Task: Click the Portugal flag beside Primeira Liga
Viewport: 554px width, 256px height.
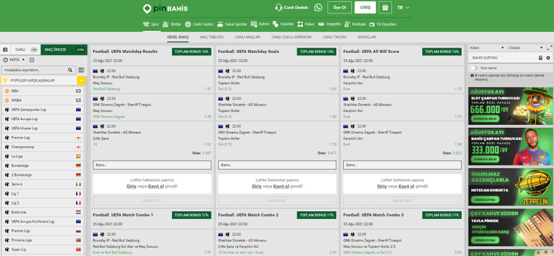Action: (x=78, y=240)
